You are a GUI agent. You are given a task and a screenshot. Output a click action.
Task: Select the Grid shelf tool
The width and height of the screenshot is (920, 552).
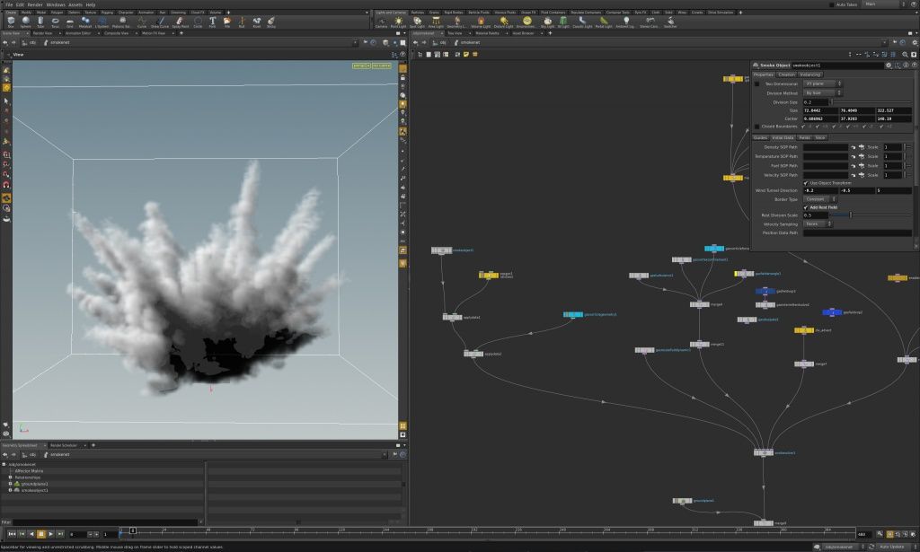pyautogui.click(x=70, y=22)
